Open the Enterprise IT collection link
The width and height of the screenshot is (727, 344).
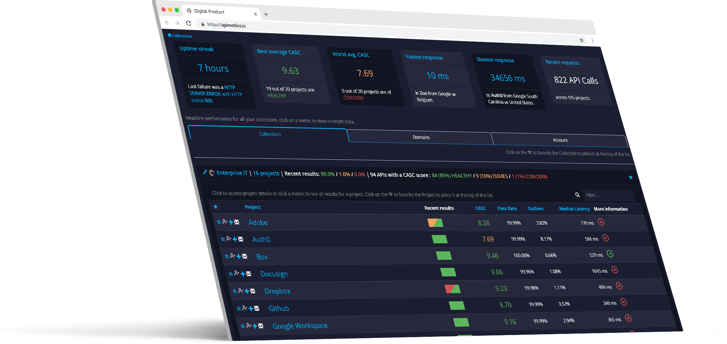click(232, 173)
